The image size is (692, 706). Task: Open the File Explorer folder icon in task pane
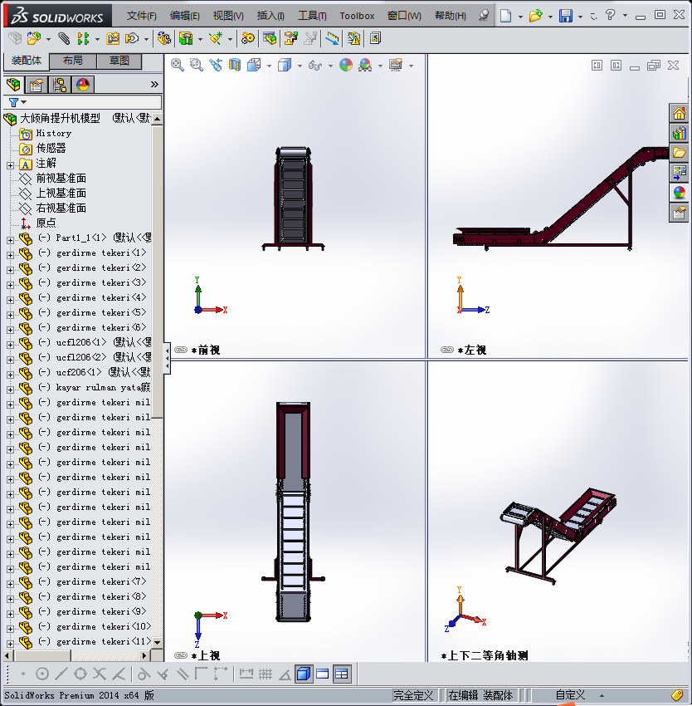[679, 153]
